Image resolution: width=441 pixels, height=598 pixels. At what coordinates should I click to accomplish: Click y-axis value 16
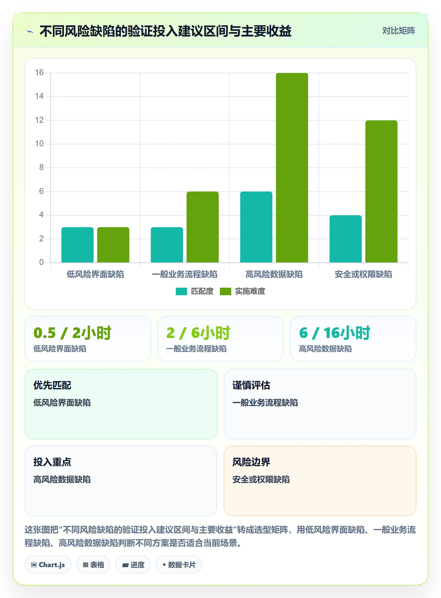(x=39, y=73)
